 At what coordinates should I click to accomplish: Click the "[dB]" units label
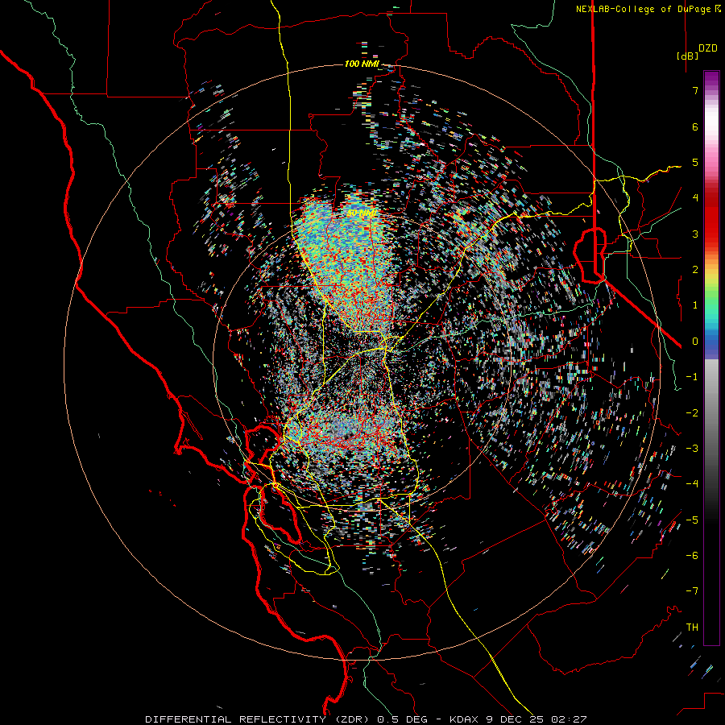click(x=688, y=56)
